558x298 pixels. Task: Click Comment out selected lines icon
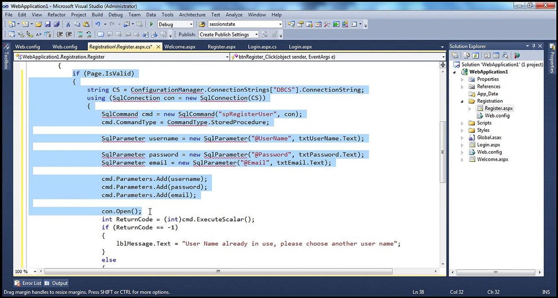[80, 34]
